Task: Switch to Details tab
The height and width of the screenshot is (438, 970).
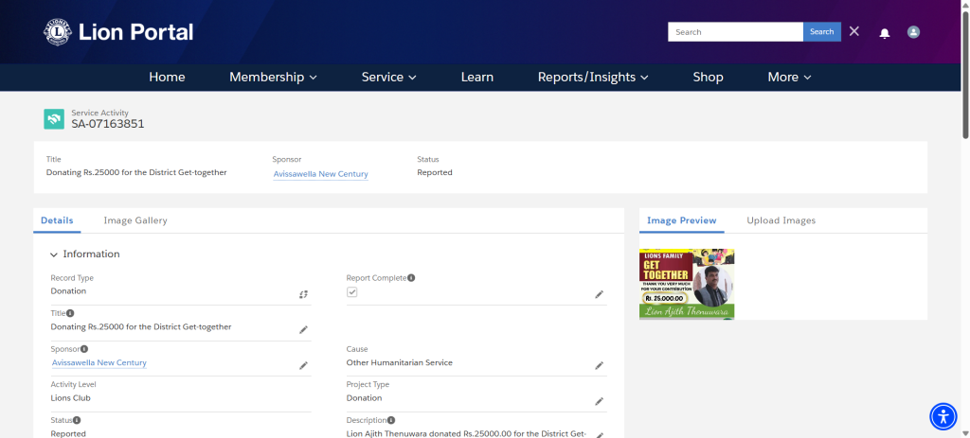Action: [57, 220]
